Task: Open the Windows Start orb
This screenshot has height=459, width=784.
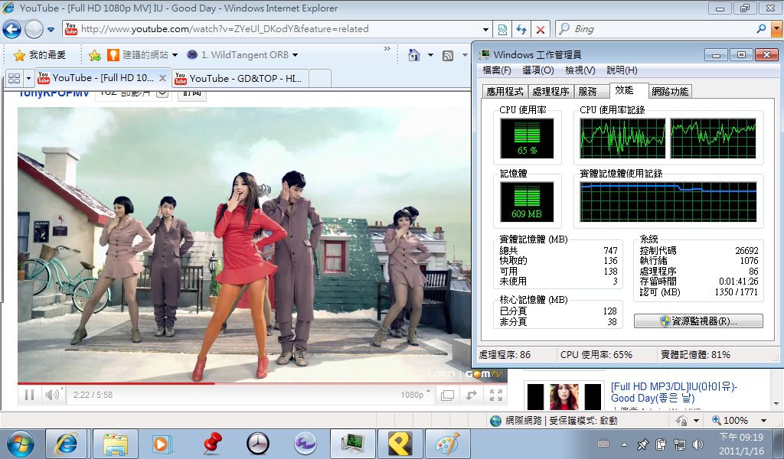Action: coord(21,444)
